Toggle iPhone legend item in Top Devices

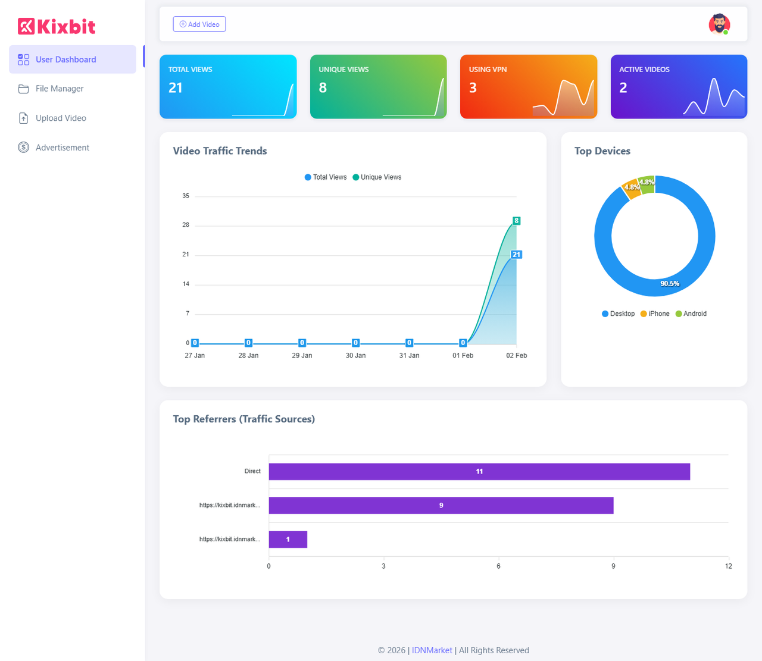[655, 314]
